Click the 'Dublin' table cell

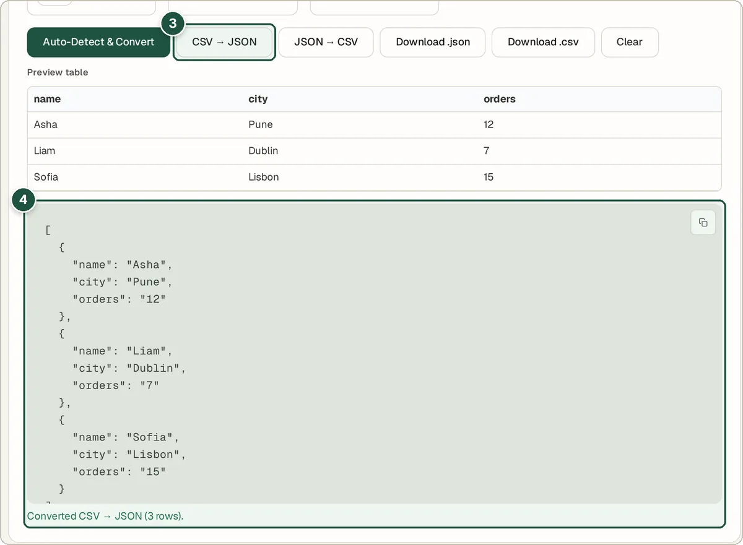[x=360, y=151]
